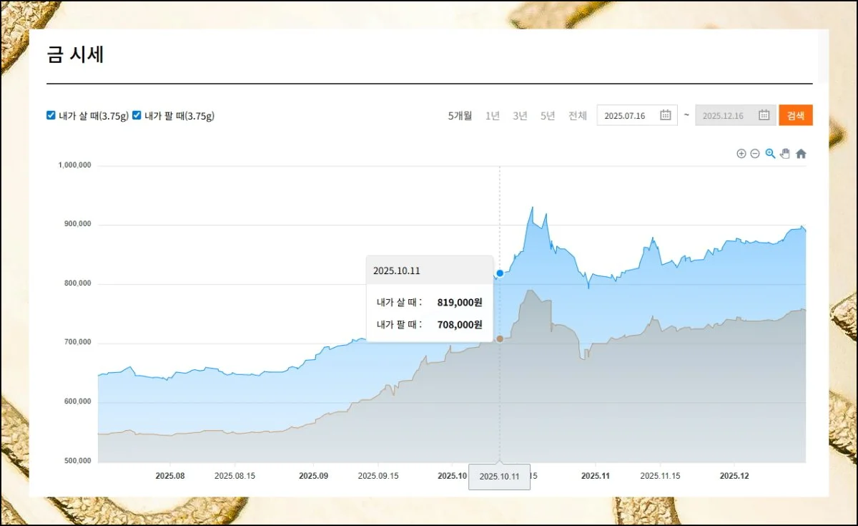Open calendar icon for end date 2025.12.16
Image resolution: width=858 pixels, height=526 pixels.
(x=764, y=115)
